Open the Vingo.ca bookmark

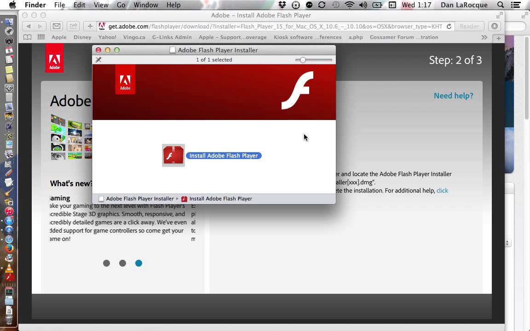134,38
